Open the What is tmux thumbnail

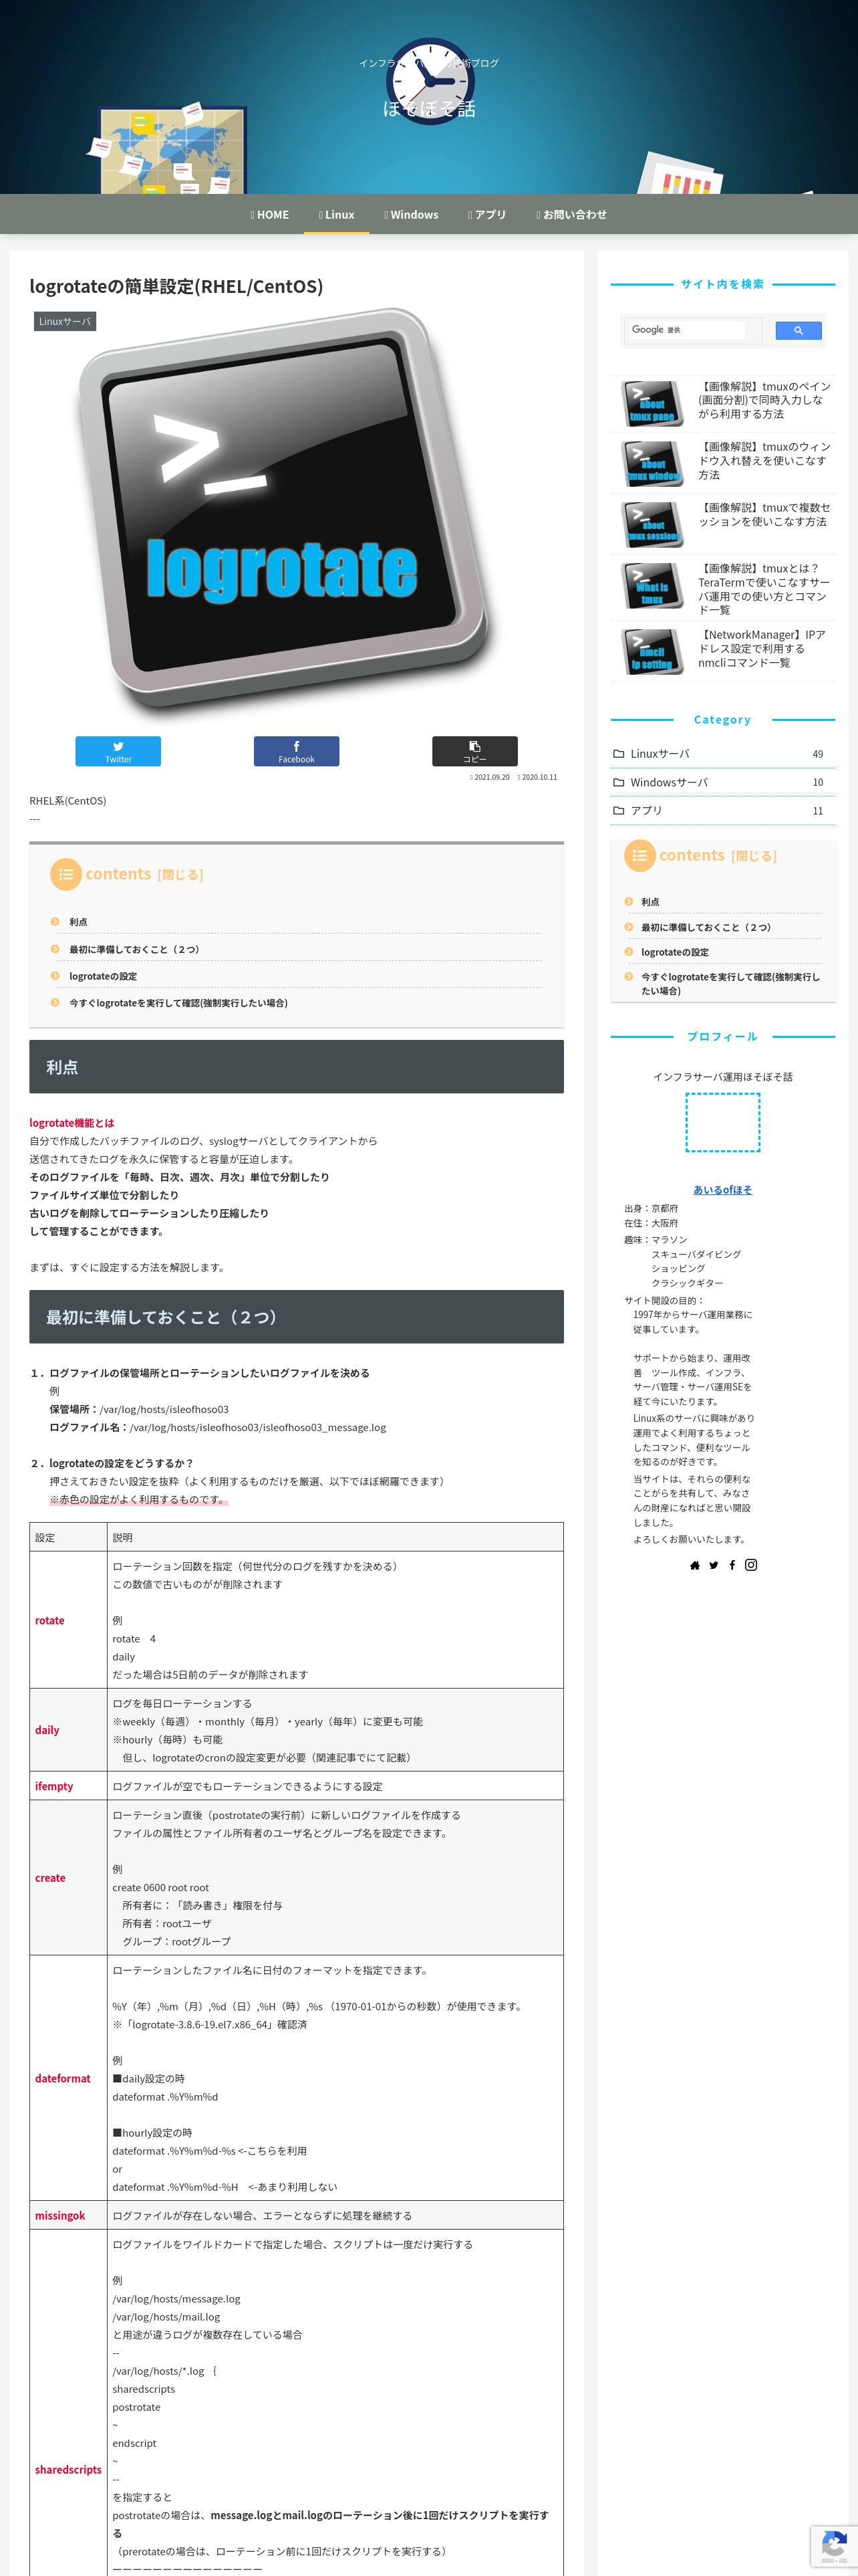(x=652, y=586)
